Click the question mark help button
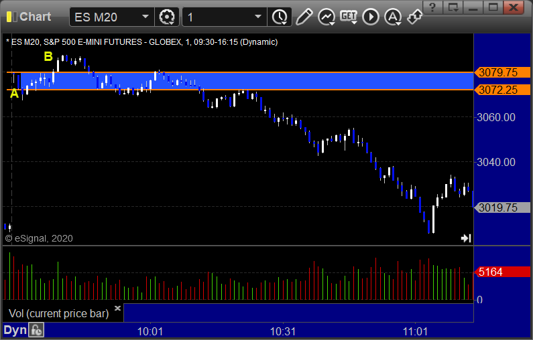The width and height of the screenshot is (533, 340). pos(432,7)
